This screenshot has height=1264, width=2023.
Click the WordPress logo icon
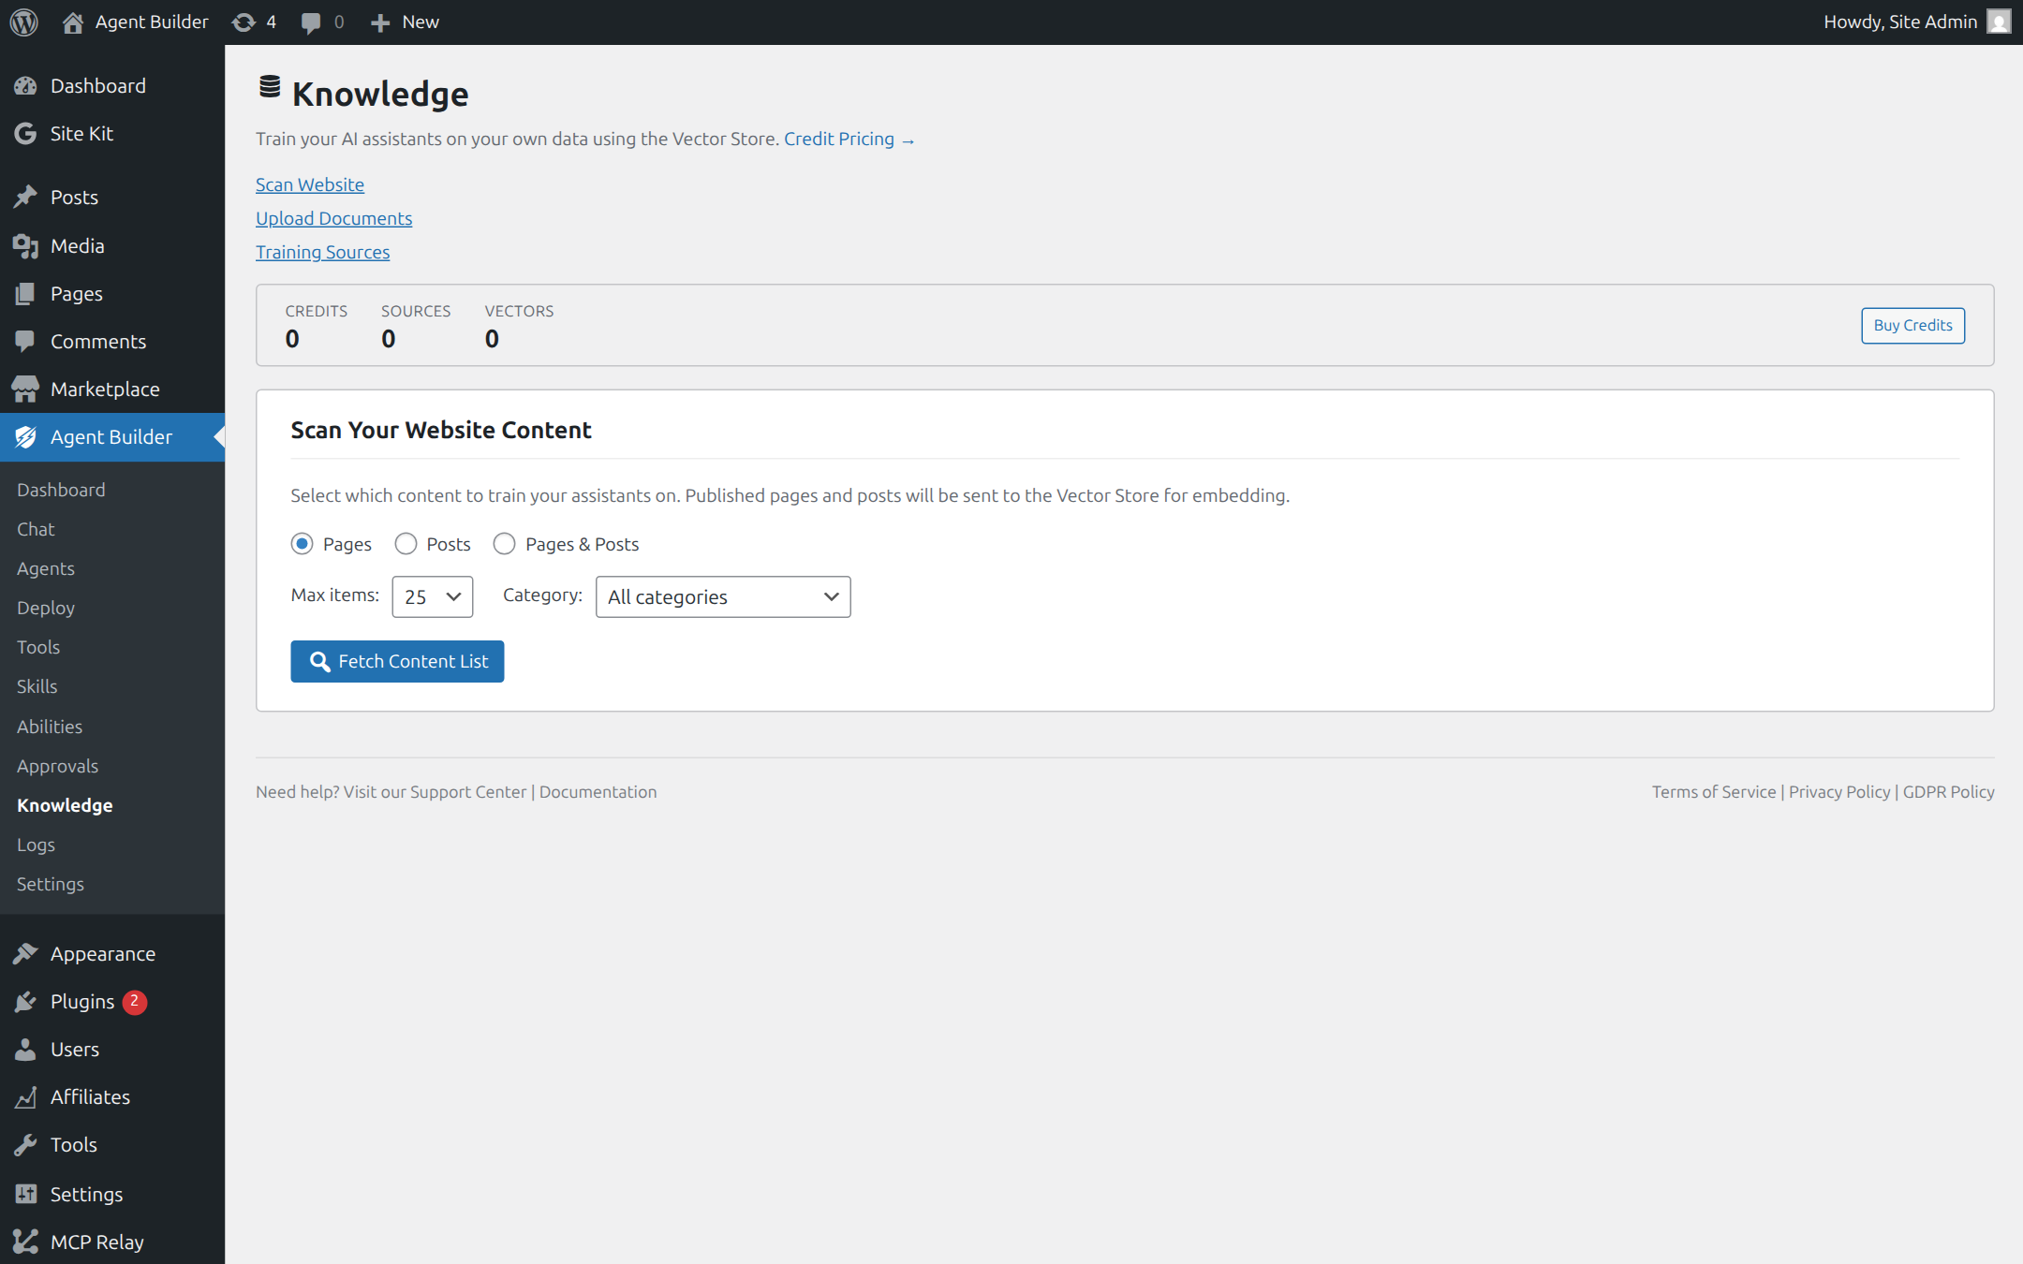click(24, 22)
